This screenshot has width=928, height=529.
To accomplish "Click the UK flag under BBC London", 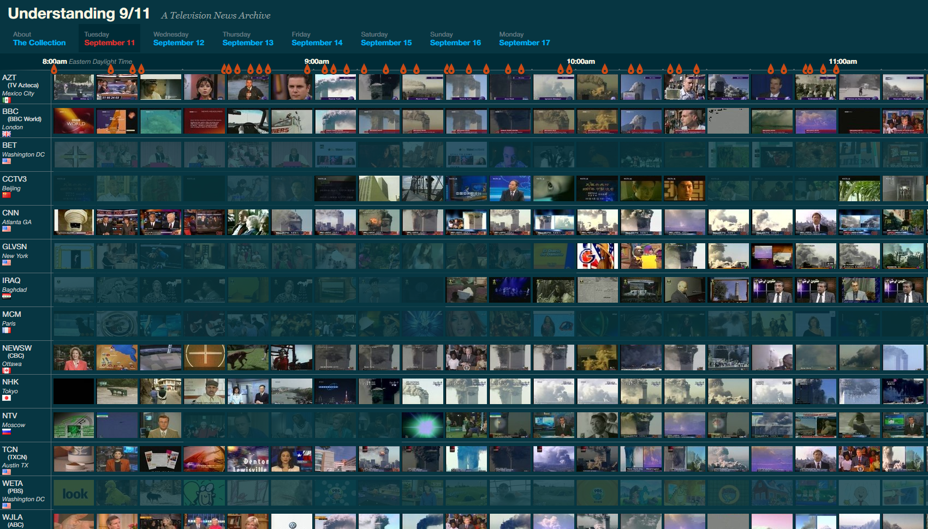I will pos(6,134).
